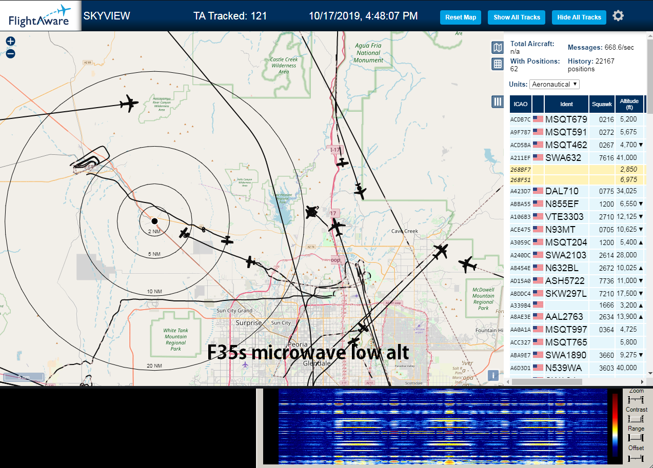The width and height of the screenshot is (653, 468).
Task: Select the MSQT997 aircraft row
Action: 578,329
